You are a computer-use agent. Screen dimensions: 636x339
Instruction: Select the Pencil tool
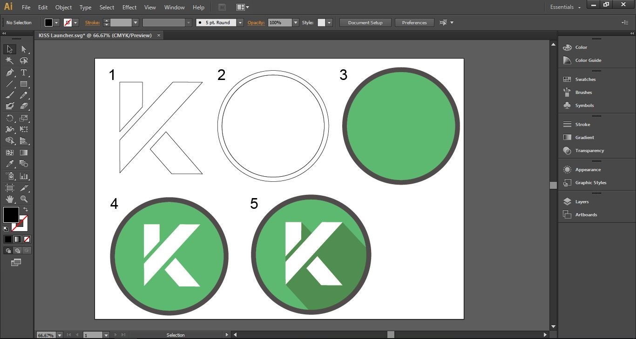[24, 95]
